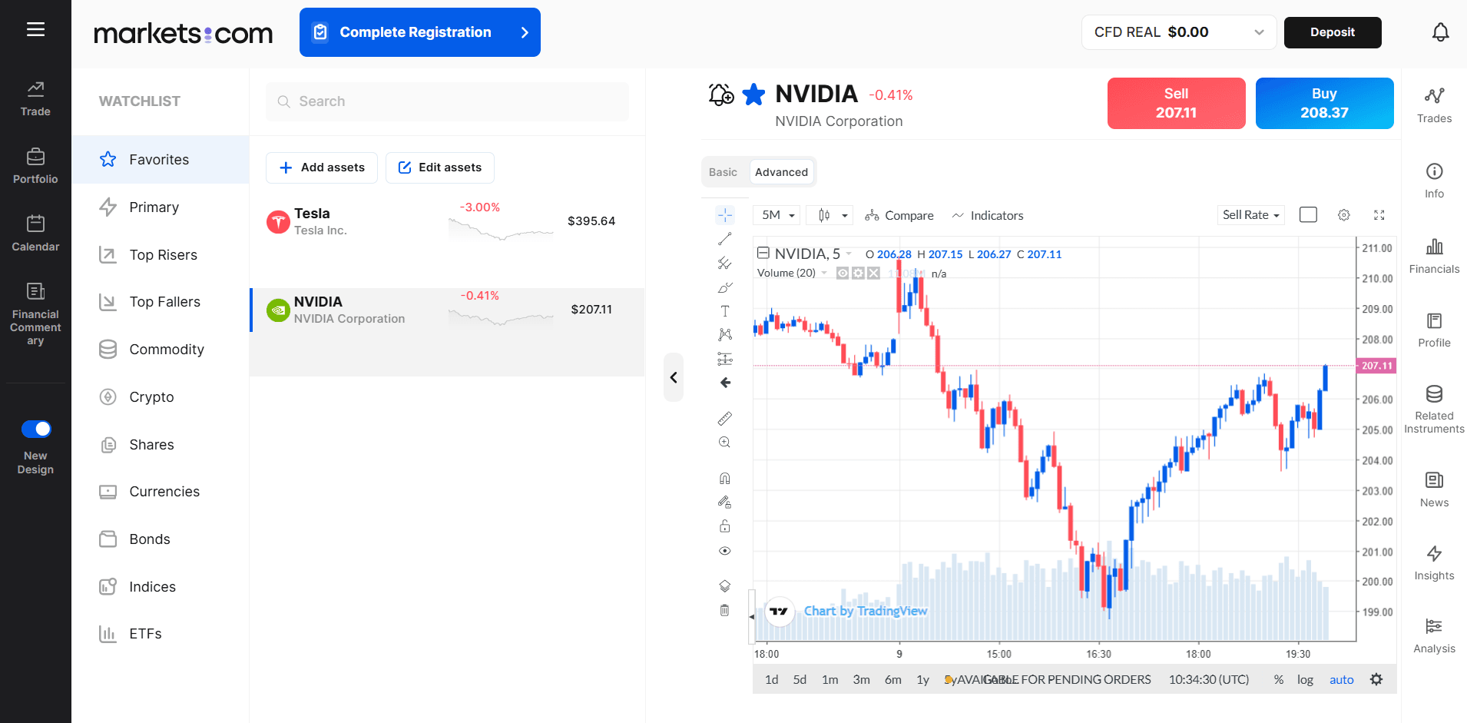Screen dimensions: 1467x723
Task: Select Crypto category
Action: [161, 397]
